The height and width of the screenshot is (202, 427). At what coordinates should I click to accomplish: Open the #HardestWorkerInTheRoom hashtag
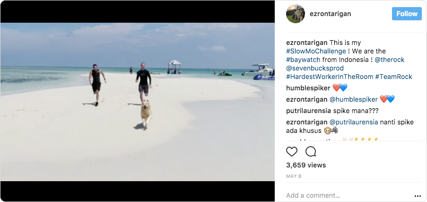330,77
